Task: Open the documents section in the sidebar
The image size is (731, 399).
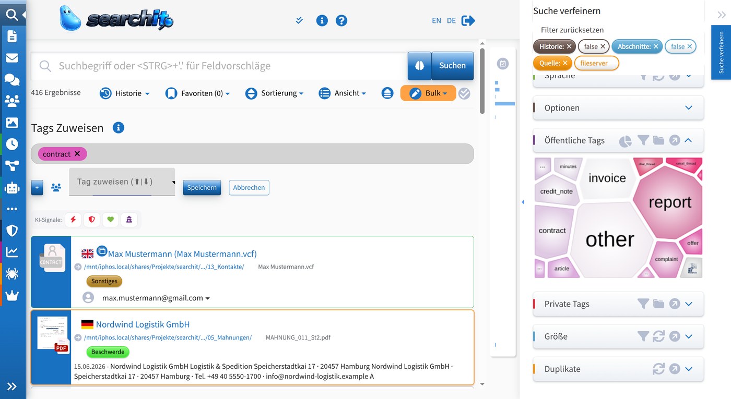Action: [11, 36]
